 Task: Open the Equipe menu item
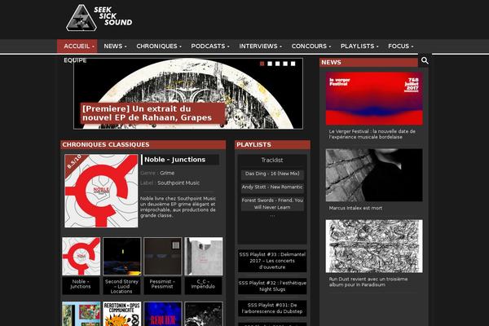click(75, 60)
